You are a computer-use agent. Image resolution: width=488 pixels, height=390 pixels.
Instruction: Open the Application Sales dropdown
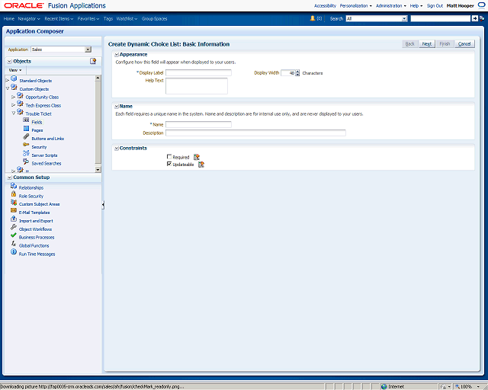[88, 50]
